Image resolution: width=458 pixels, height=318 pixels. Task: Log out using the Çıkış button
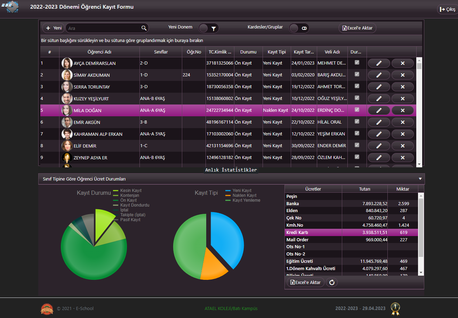448,9
